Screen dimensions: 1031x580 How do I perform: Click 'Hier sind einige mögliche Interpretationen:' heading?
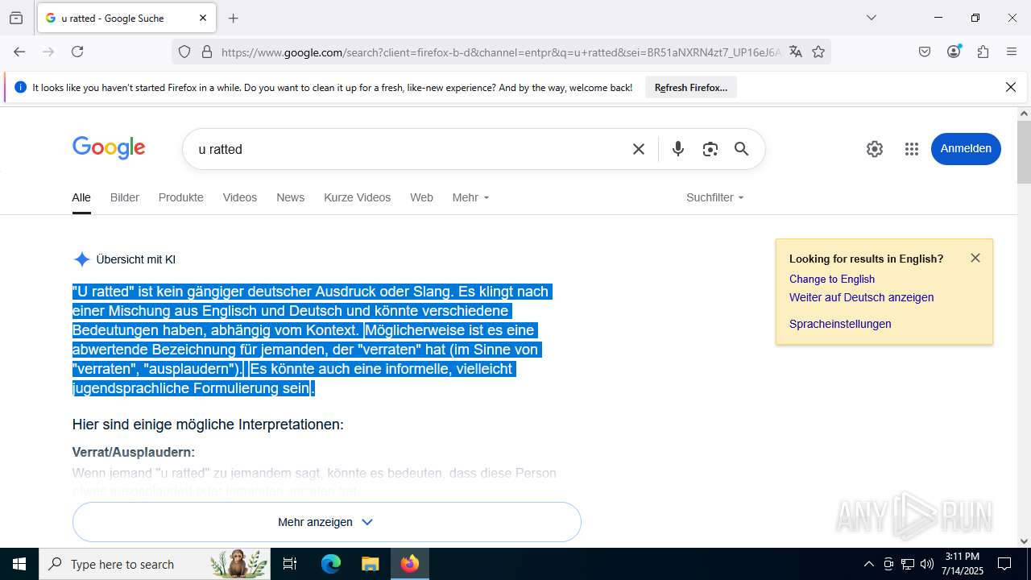208,425
